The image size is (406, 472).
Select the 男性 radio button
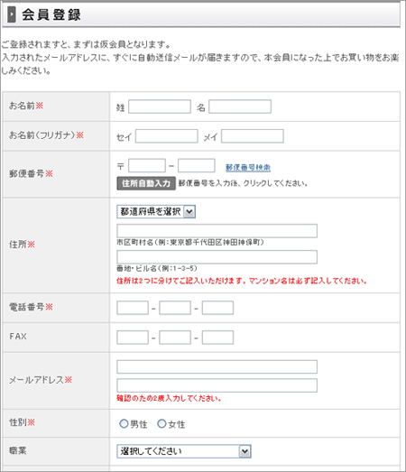click(x=124, y=423)
